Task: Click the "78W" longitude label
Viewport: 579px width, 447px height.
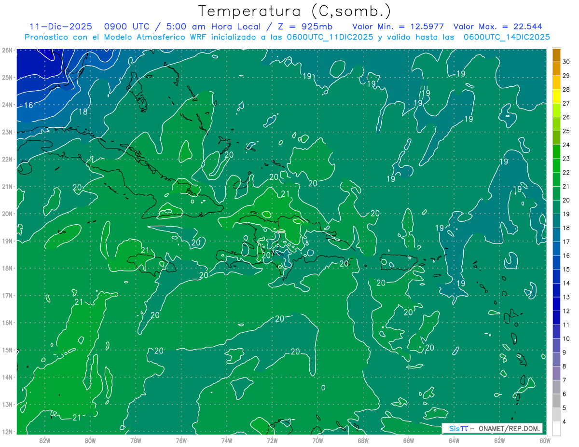Action: pos(136,440)
